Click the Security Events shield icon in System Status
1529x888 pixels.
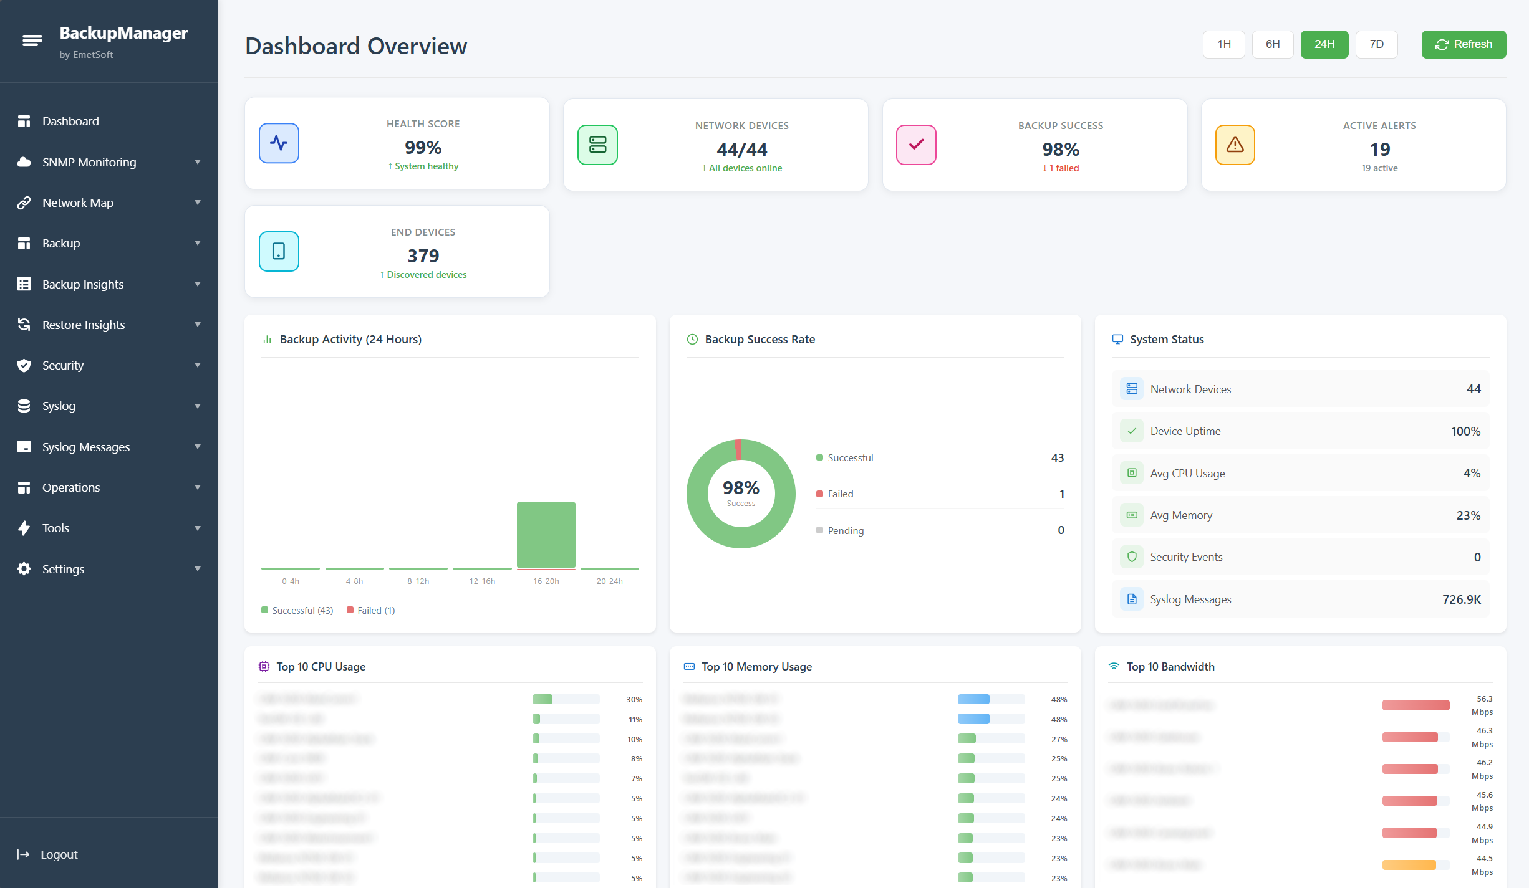point(1132,557)
